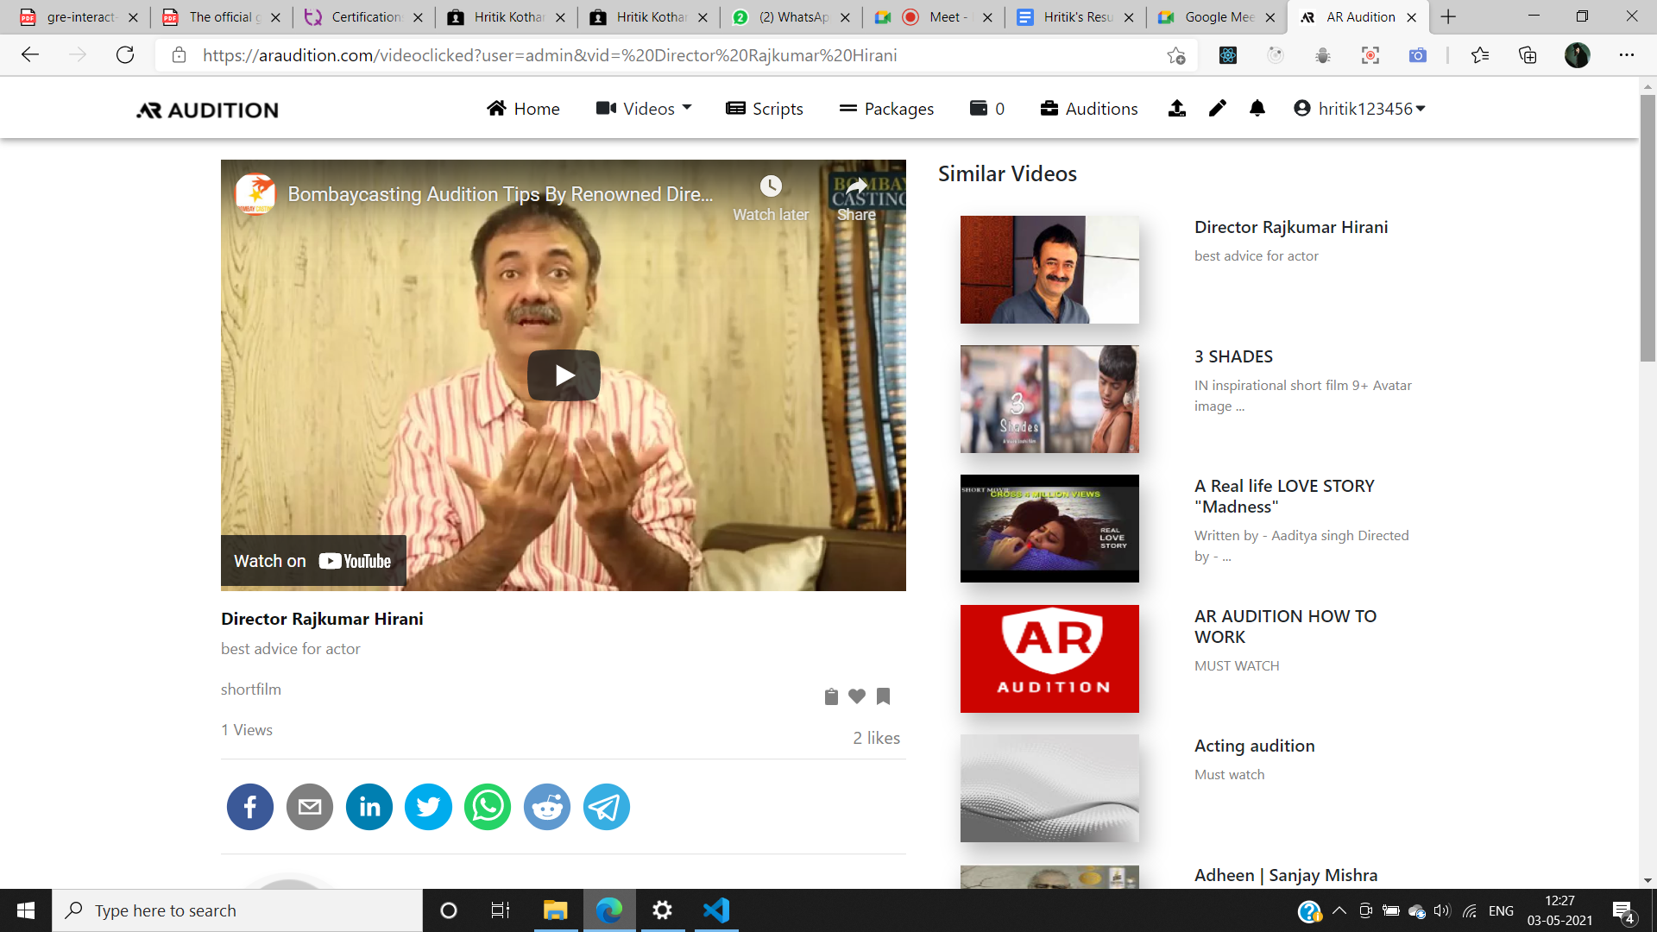Screen dimensions: 1657x932
Task: Share video on Telegram
Action: coord(607,807)
